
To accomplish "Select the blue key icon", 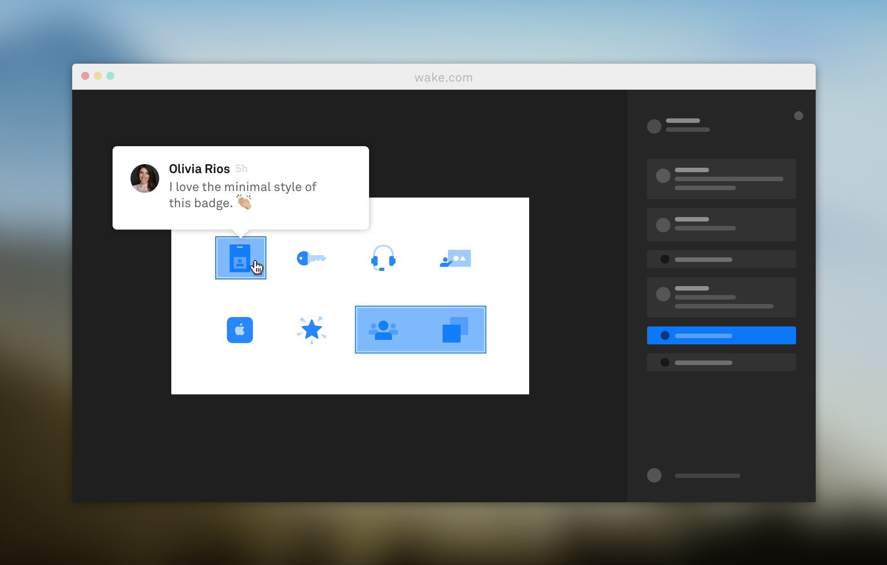I will [x=311, y=258].
